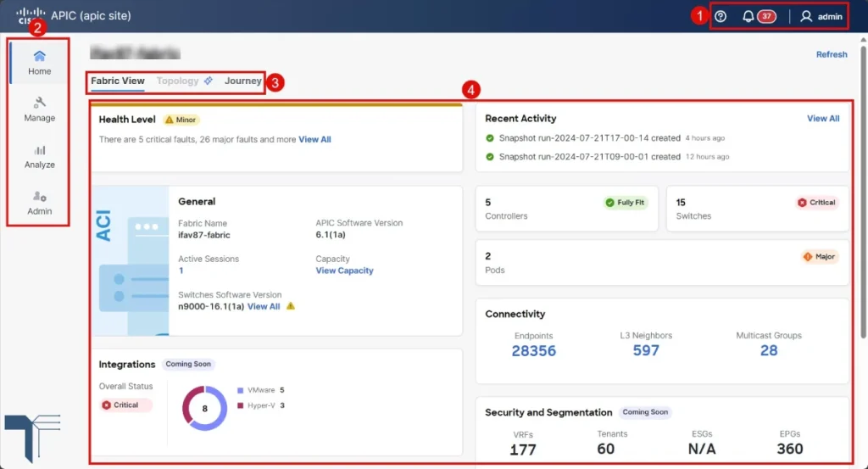Click the APIC (apic site) header title
This screenshot has width=868, height=469.
click(91, 15)
